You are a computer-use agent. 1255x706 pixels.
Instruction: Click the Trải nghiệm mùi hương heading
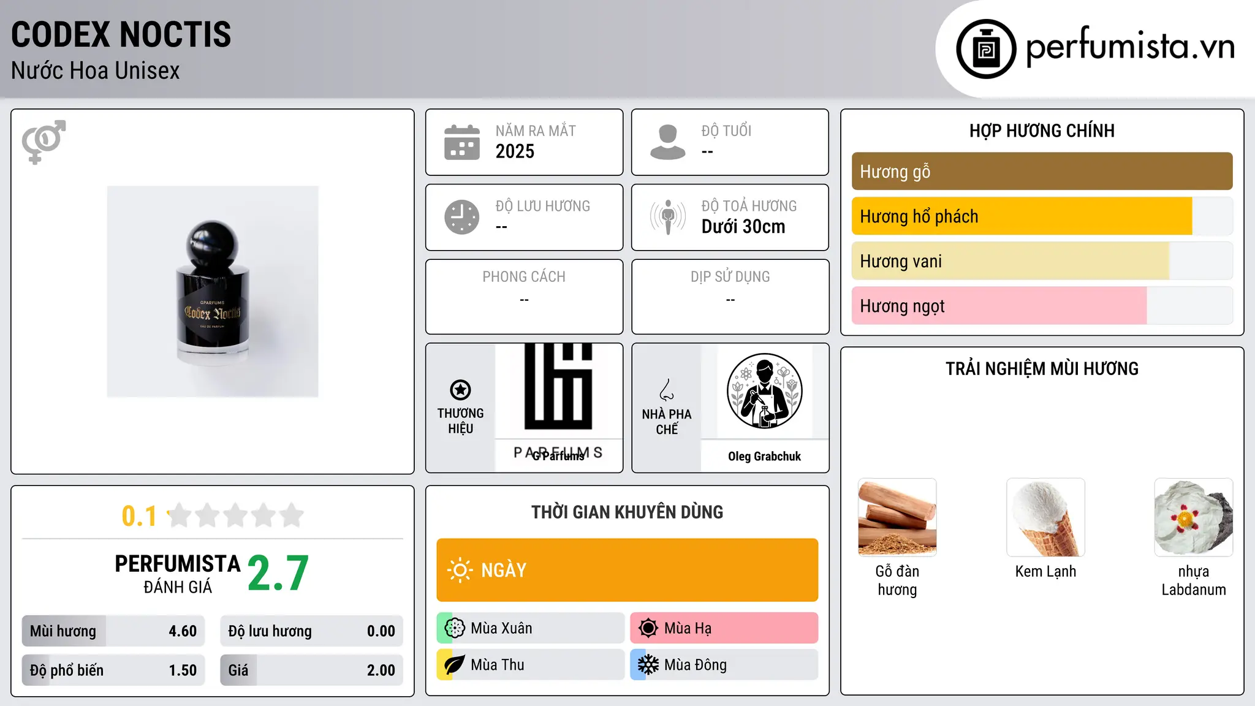(x=1042, y=369)
